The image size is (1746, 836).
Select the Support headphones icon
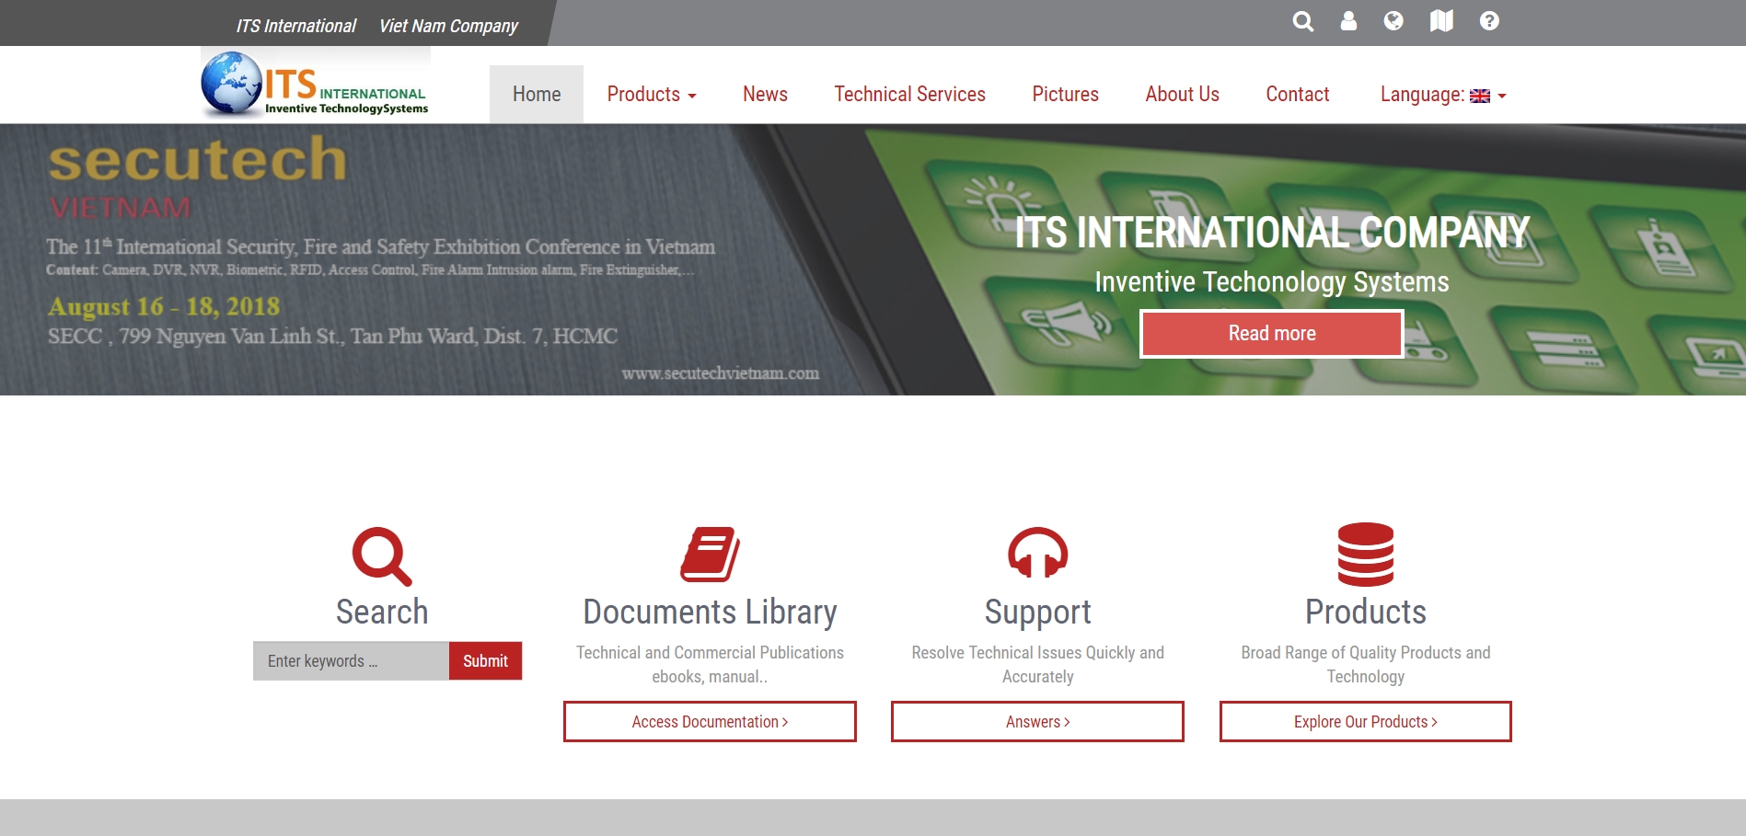1037,553
